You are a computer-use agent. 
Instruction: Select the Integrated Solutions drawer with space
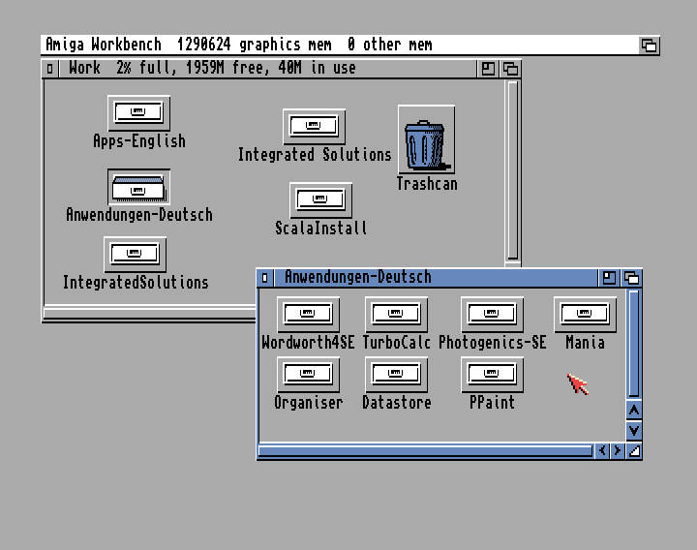[x=314, y=126]
